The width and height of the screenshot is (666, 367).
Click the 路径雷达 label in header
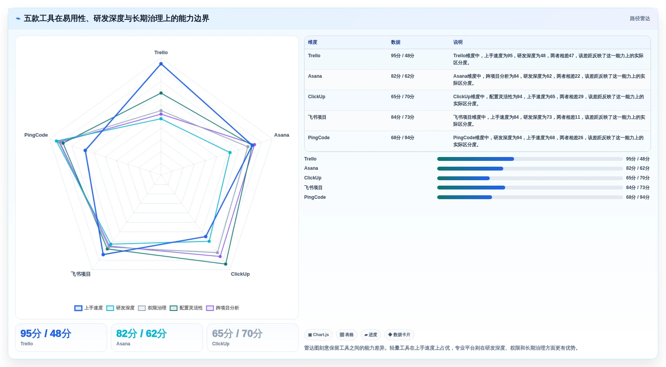640,19
